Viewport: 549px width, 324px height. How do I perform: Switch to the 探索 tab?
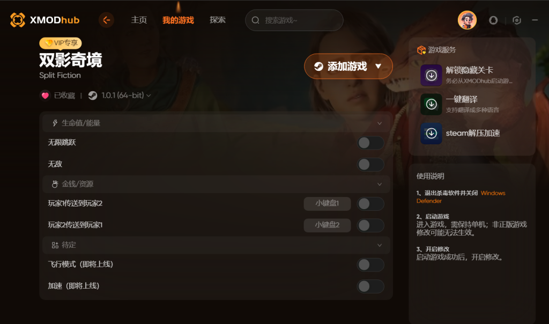tap(218, 20)
